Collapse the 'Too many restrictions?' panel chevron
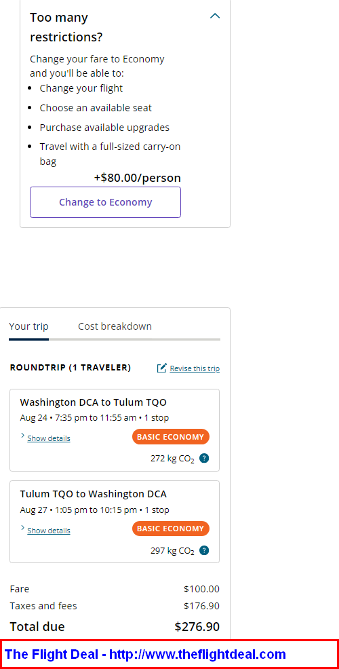This screenshot has height=669, width=339. (215, 16)
